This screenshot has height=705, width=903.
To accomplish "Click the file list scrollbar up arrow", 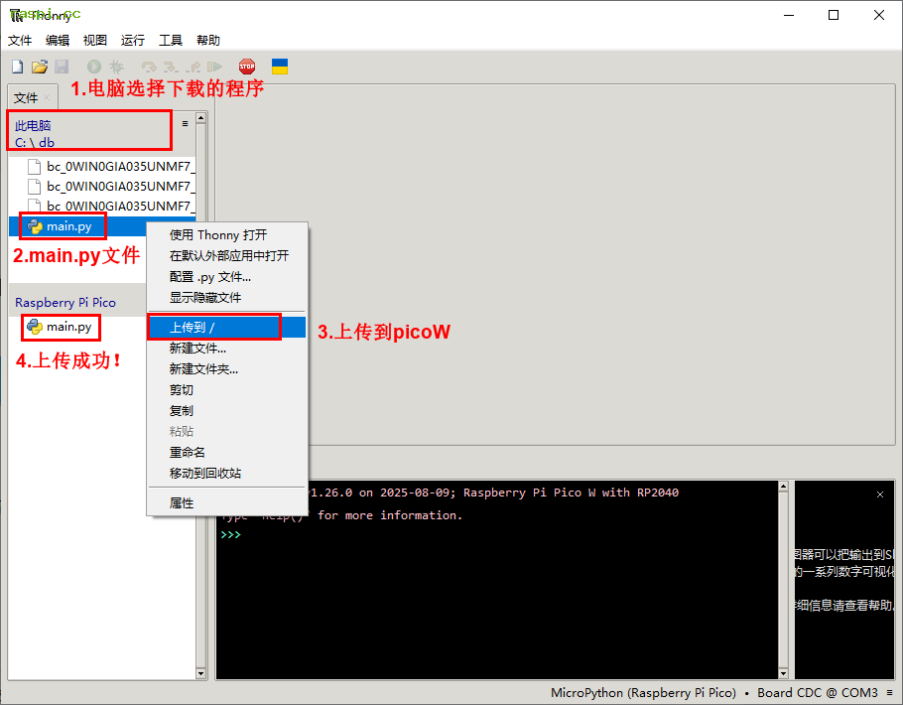I will click(x=201, y=118).
